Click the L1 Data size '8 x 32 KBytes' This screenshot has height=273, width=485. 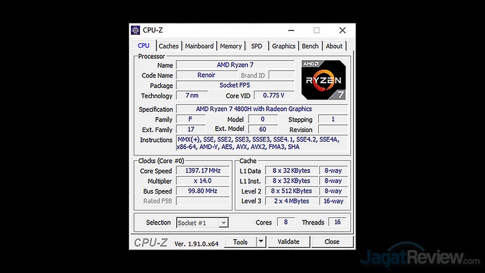[x=292, y=170]
